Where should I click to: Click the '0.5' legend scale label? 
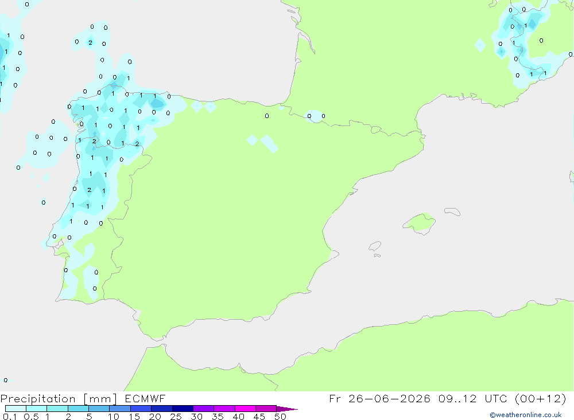[31, 417]
